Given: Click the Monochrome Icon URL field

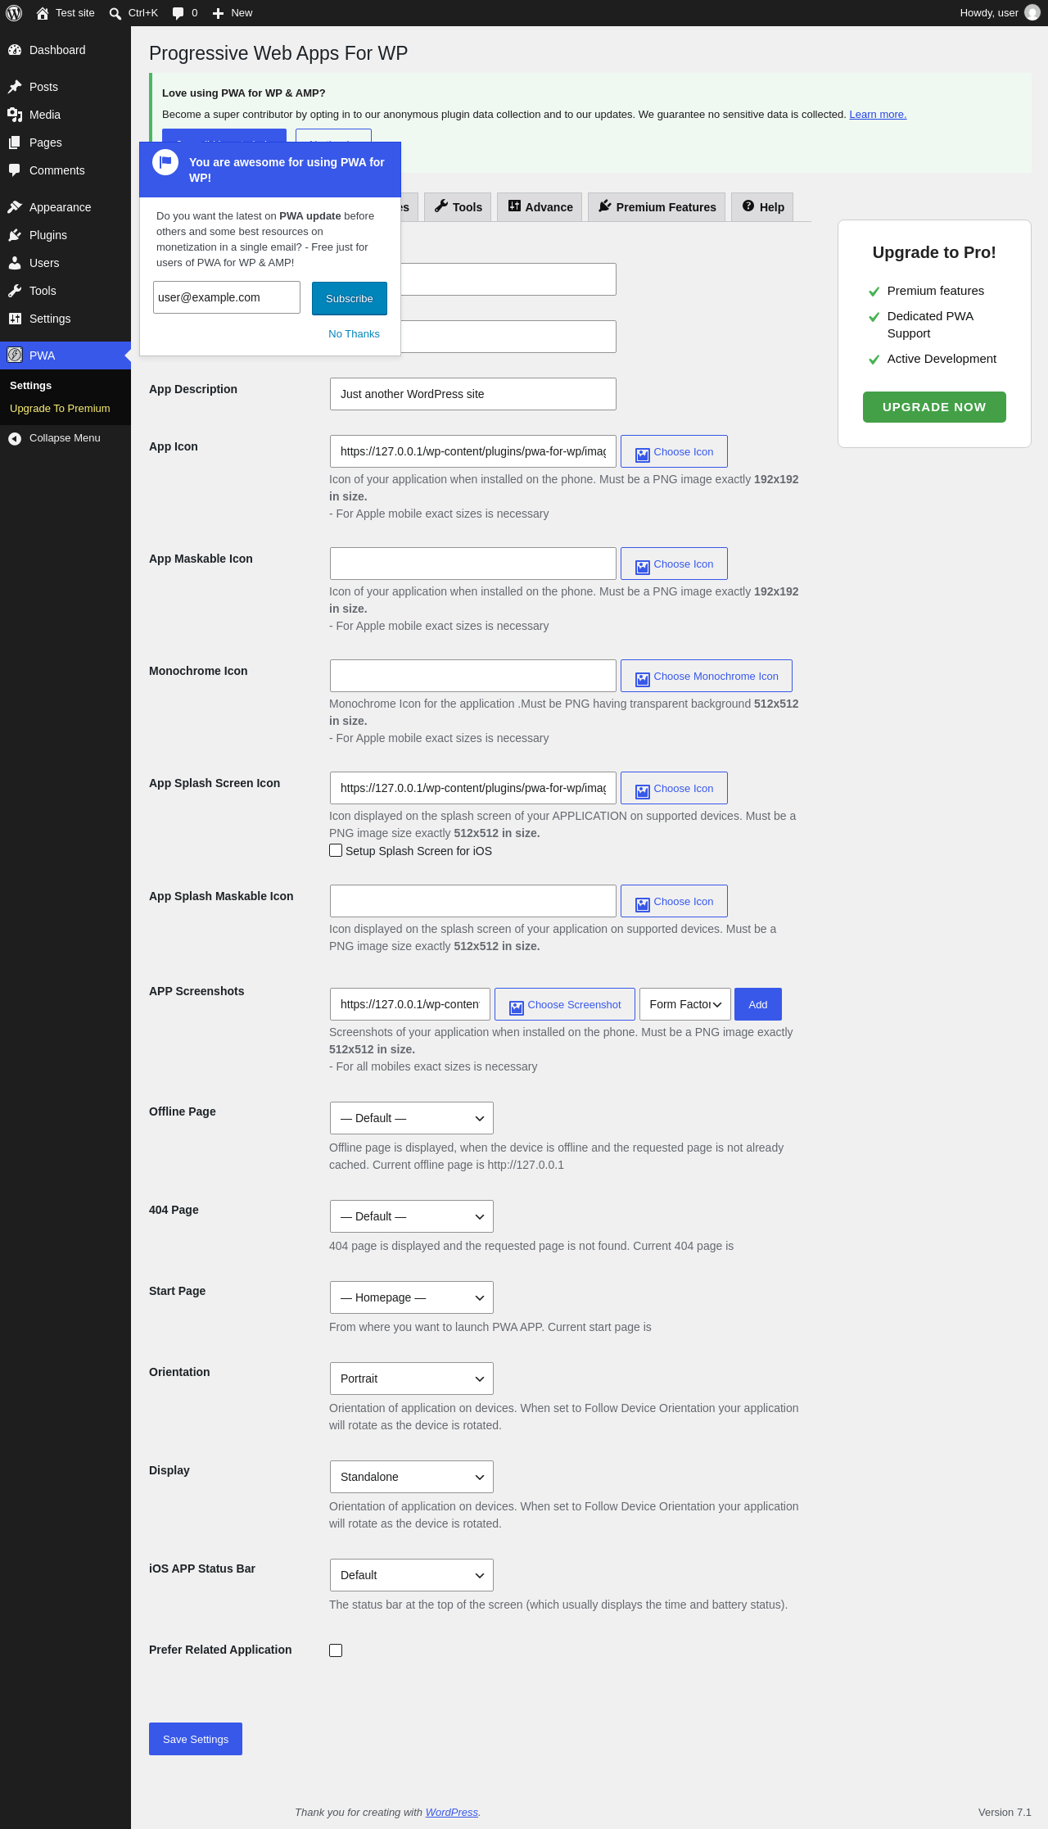Looking at the screenshot, I should (x=473, y=676).
